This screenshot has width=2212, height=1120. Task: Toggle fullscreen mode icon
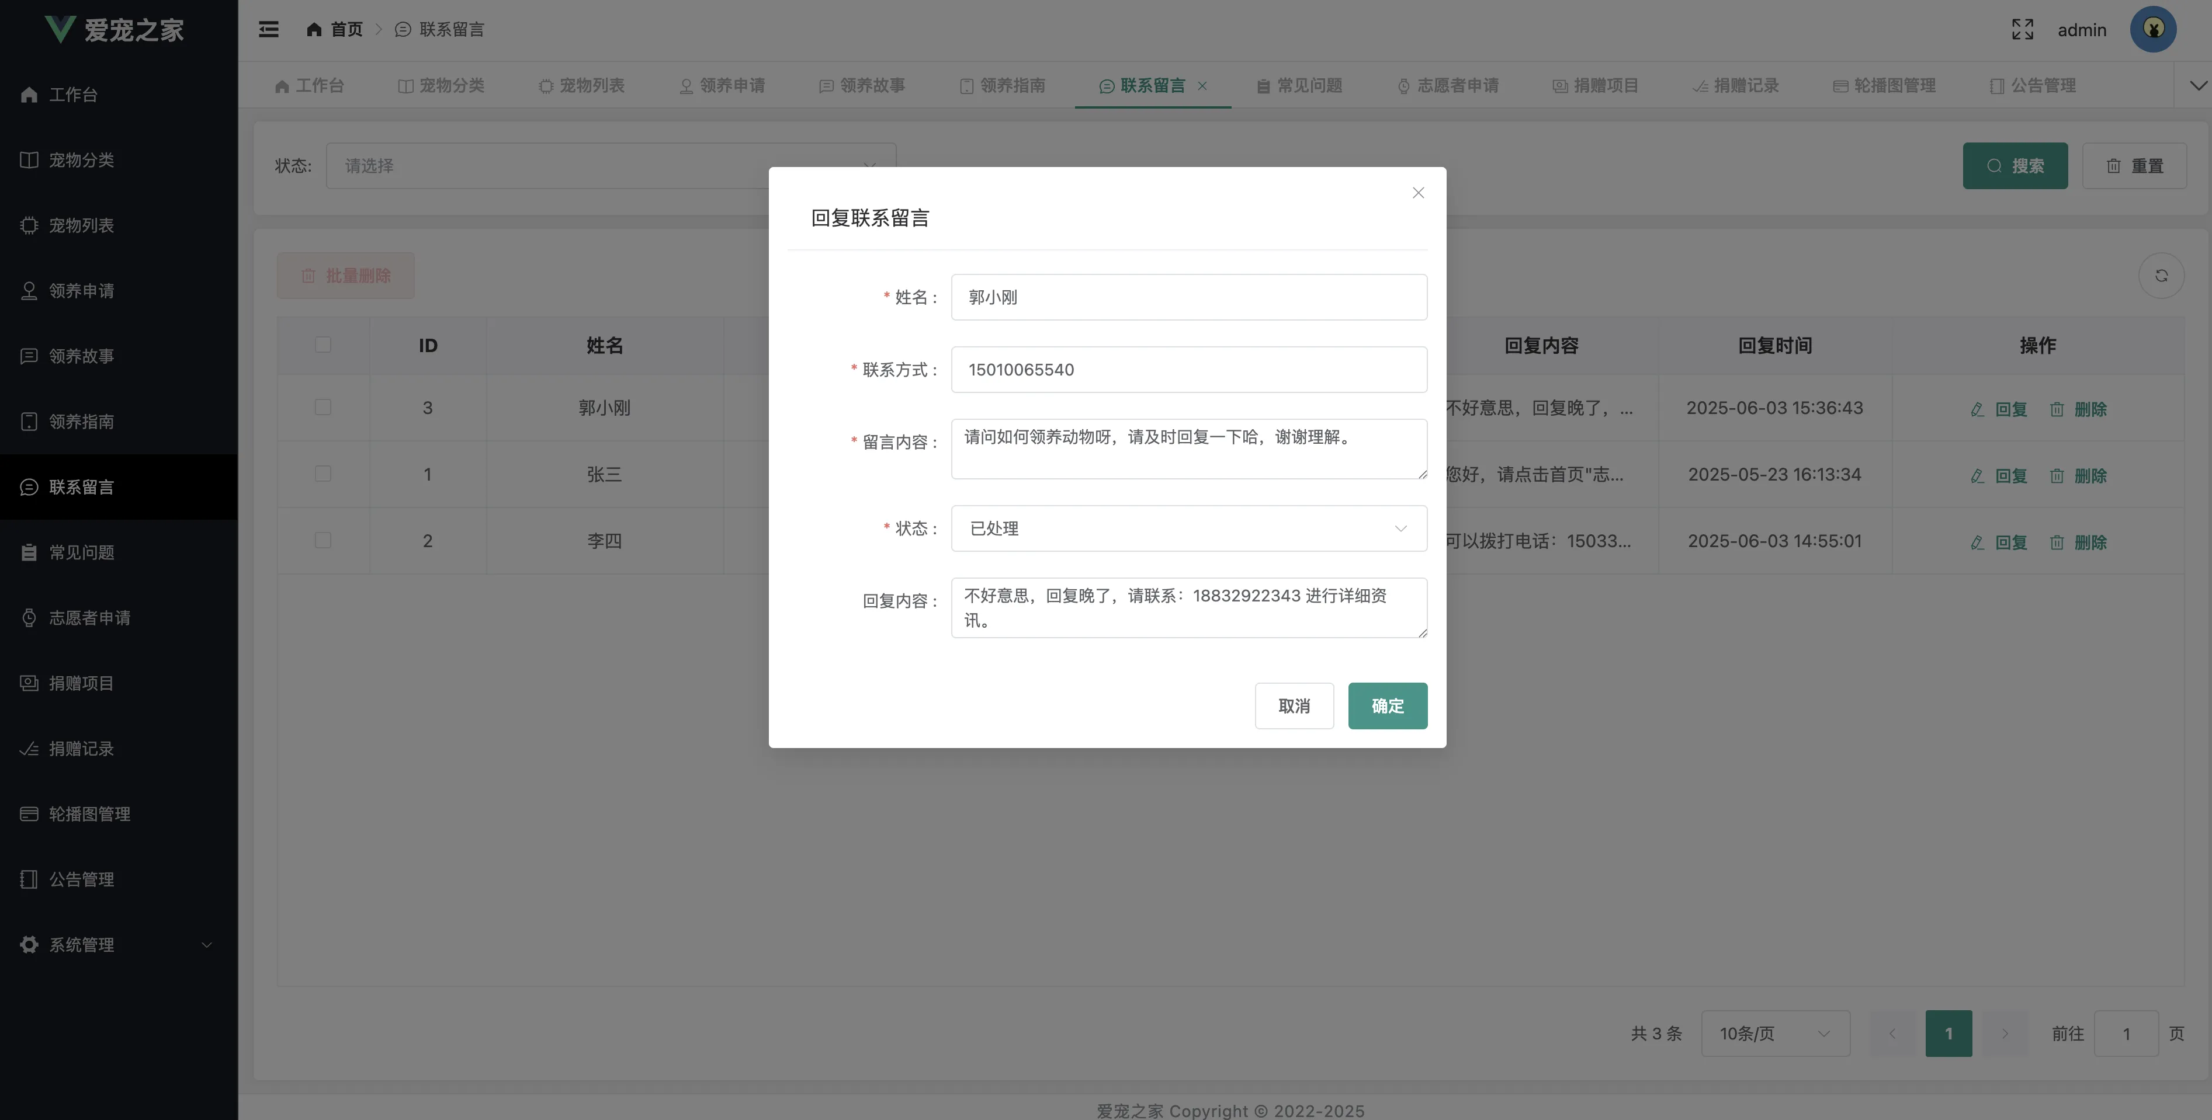point(2022,29)
